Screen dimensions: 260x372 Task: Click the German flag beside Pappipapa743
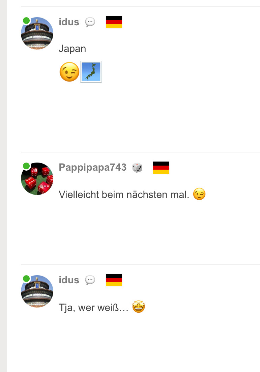[x=161, y=168]
